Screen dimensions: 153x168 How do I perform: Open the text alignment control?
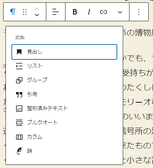point(56,12)
